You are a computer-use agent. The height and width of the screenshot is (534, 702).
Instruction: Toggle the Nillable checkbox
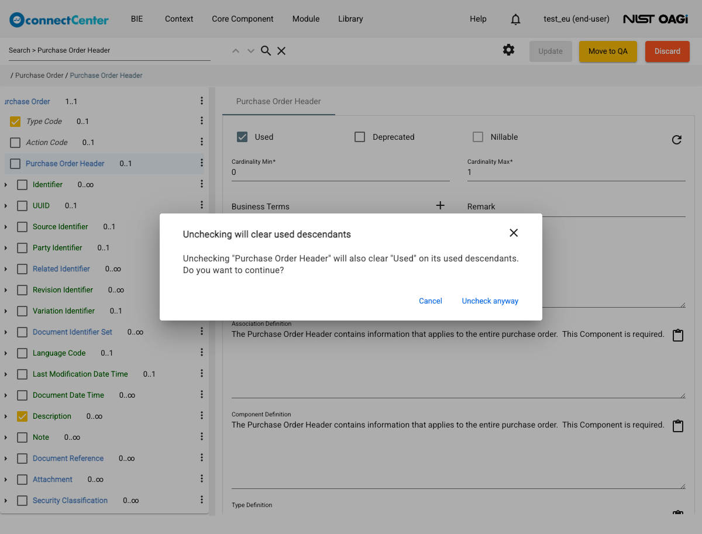(478, 137)
